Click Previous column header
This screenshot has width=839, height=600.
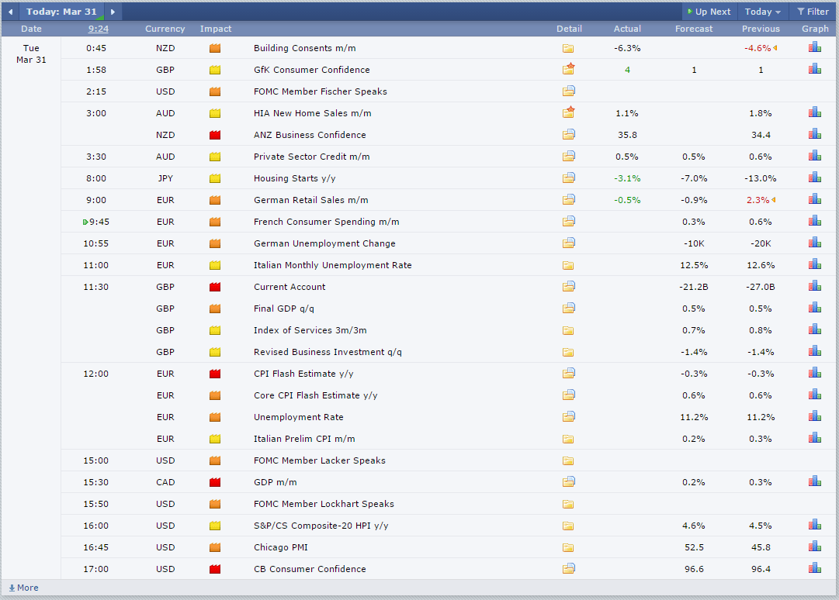coord(761,29)
